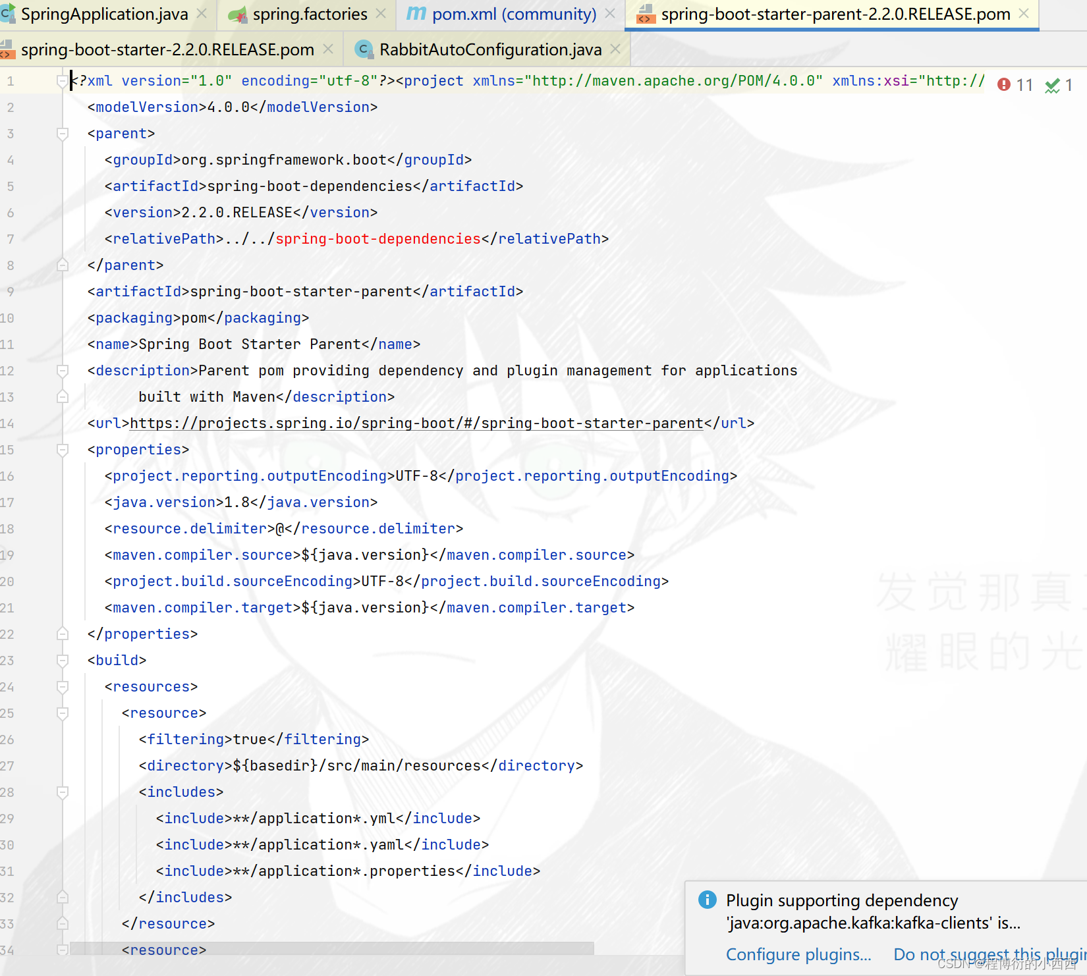Collapse the parent block fold at line 3
The width and height of the screenshot is (1087, 976).
point(63,134)
